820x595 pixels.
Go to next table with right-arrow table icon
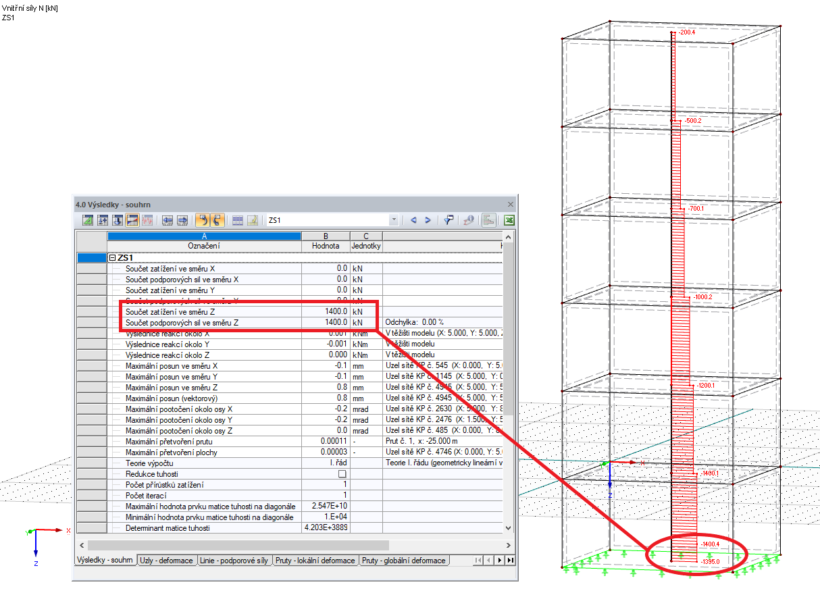tap(182, 220)
